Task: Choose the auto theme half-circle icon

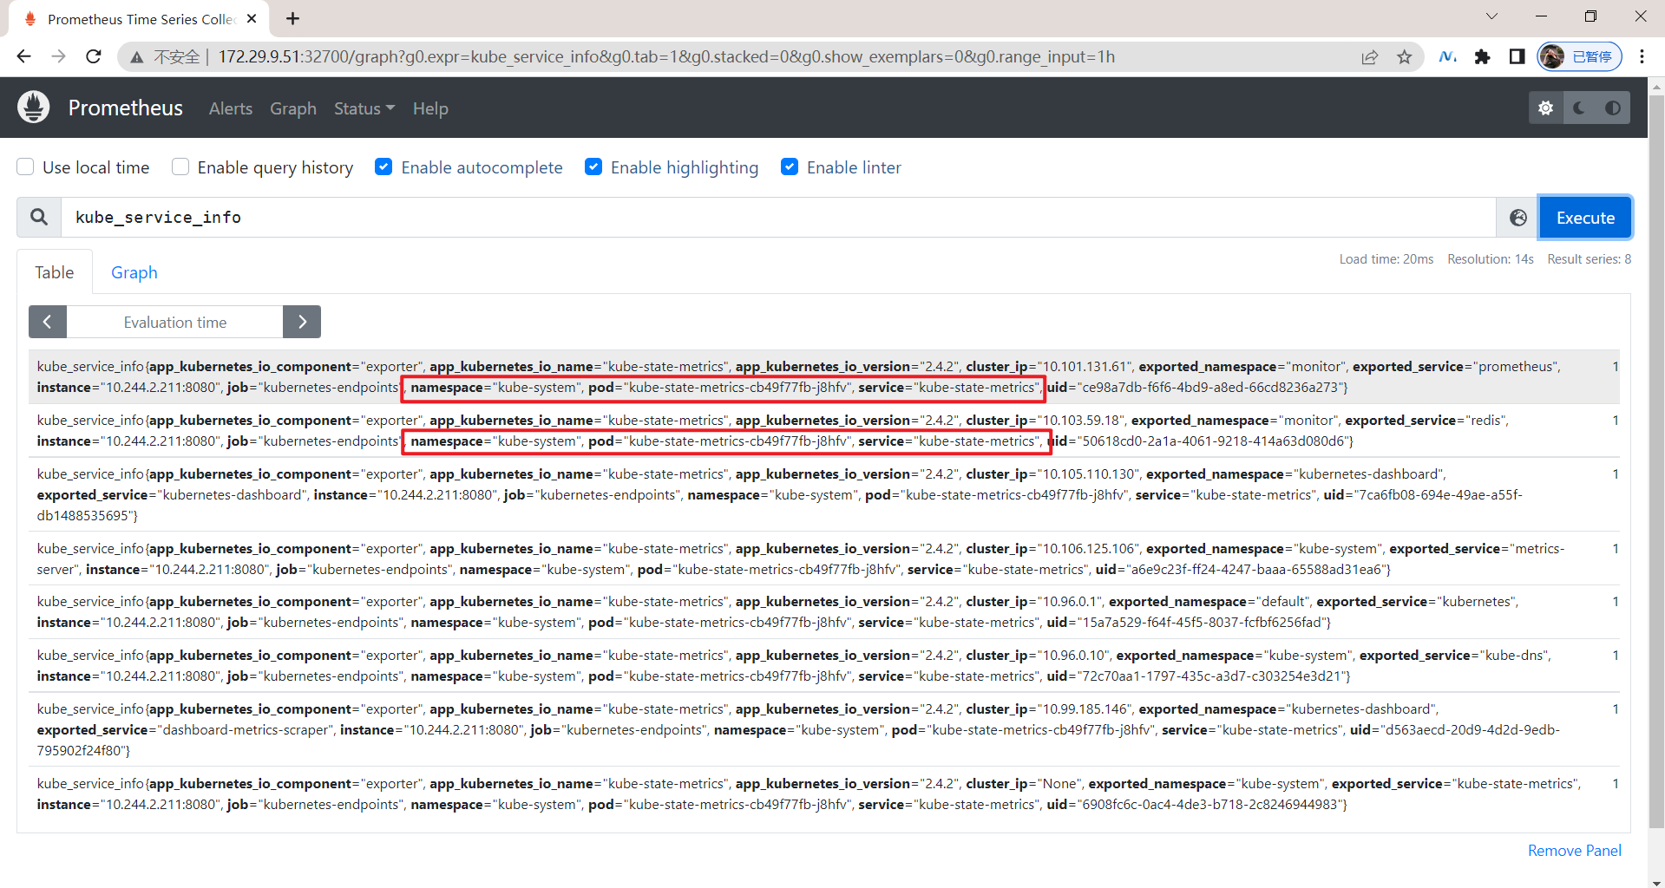Action: coord(1612,108)
